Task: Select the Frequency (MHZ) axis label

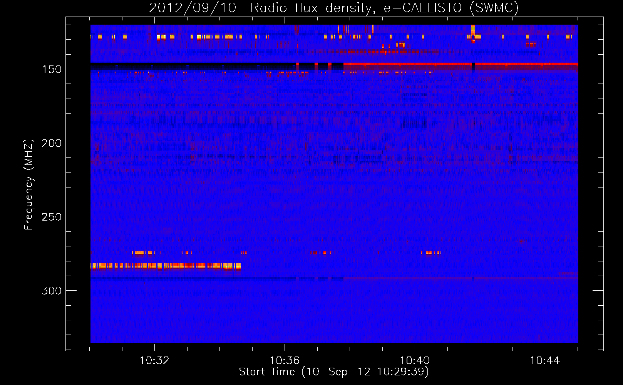Action: (x=29, y=184)
